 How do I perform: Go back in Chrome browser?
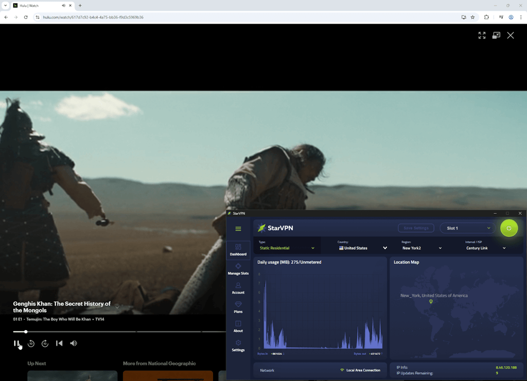tap(6, 17)
